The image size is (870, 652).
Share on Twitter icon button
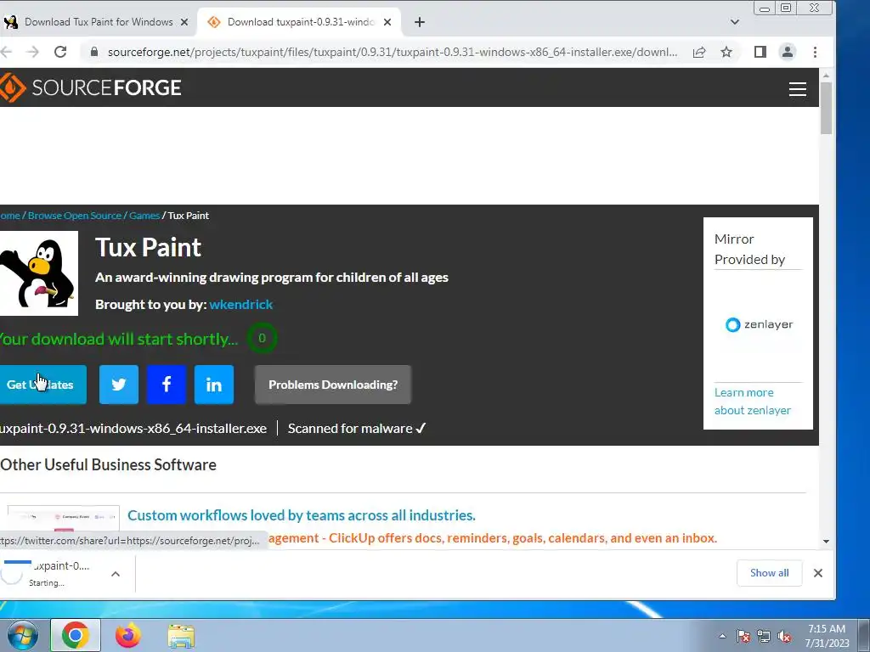click(x=119, y=385)
